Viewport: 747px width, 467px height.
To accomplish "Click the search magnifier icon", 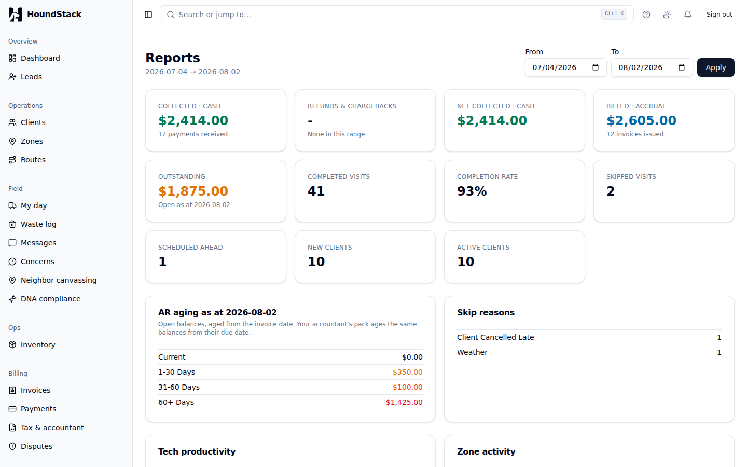I will [x=171, y=15].
